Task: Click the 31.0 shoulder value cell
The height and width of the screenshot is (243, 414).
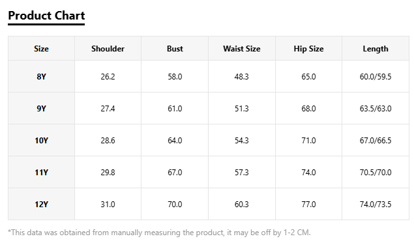Action: 108,204
